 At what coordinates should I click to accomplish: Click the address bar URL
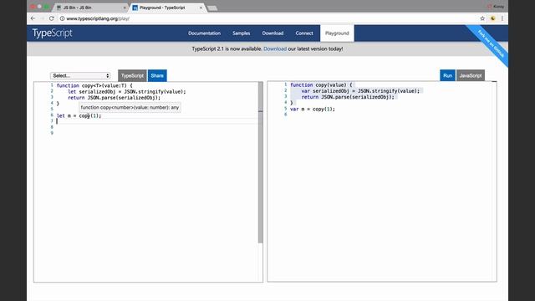tap(98, 18)
